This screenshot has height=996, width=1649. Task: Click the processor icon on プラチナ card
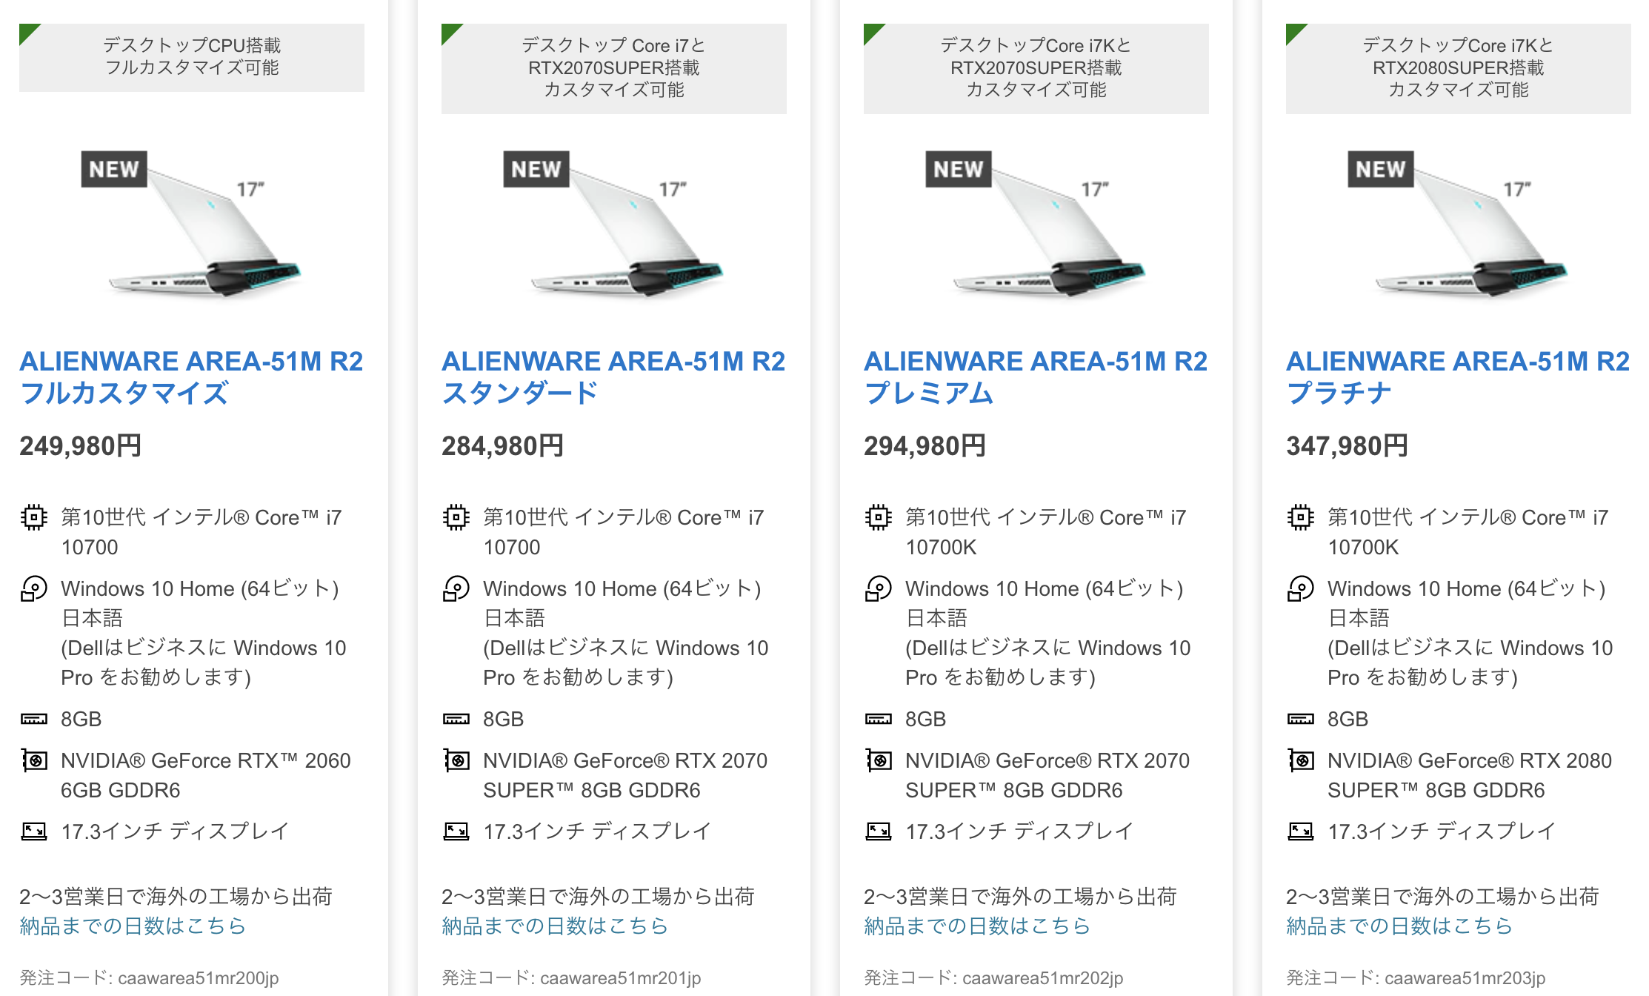point(1300,517)
